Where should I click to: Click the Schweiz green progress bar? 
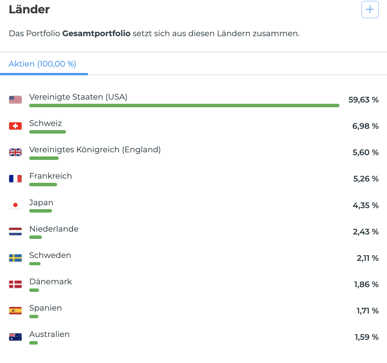click(x=48, y=132)
